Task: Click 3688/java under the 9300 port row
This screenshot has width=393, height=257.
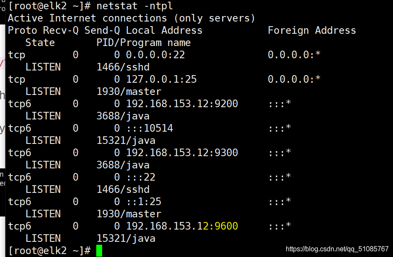Action: click(123, 165)
